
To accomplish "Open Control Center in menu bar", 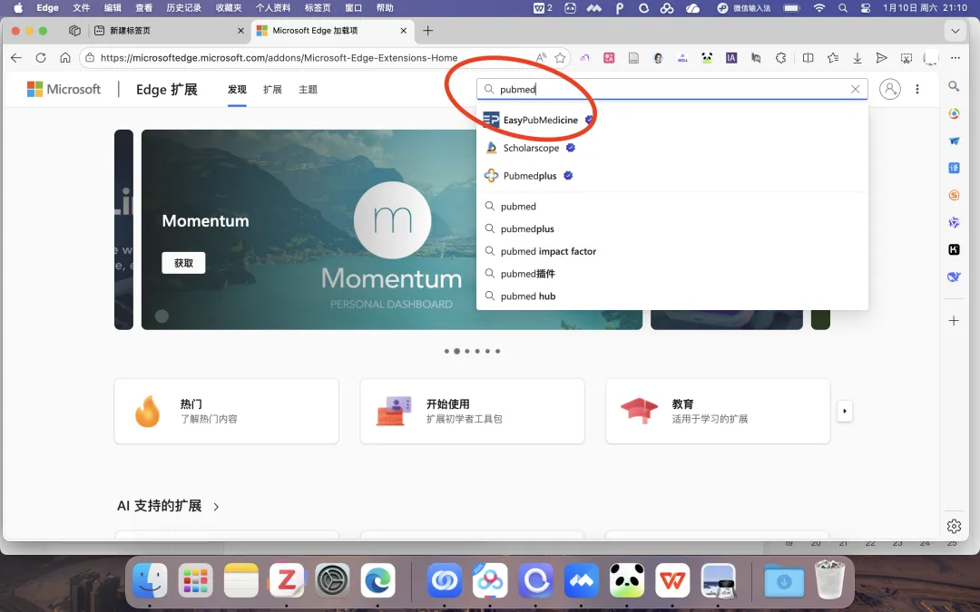I will (866, 7).
